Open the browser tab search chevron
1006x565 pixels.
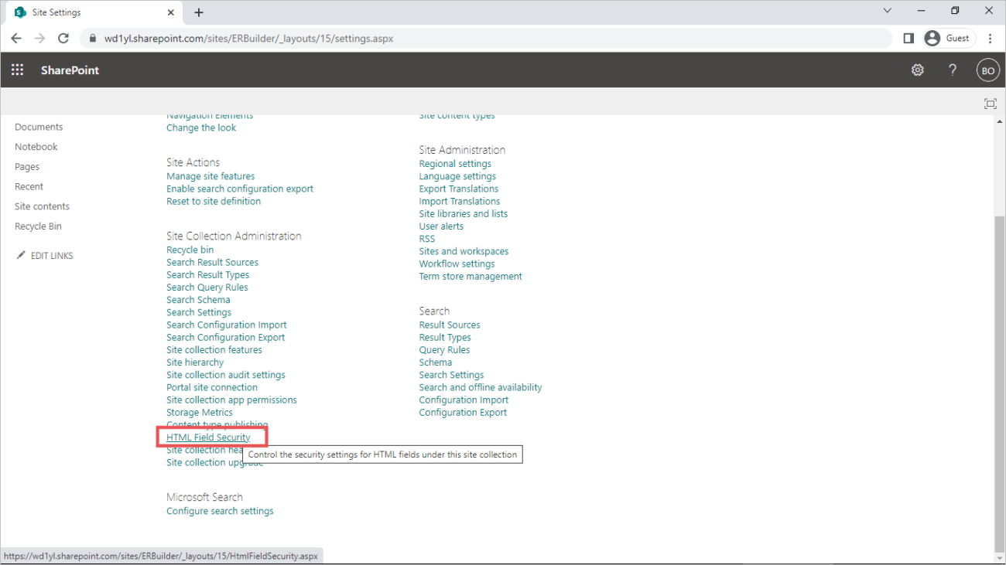[x=887, y=11]
